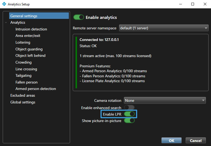
Task: Open the Camera rotation dropdown
Action: pyautogui.click(x=165, y=100)
